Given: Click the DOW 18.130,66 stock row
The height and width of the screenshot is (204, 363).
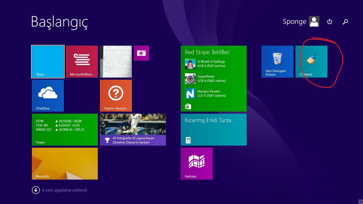Looking at the screenshot, I should coord(59,121).
